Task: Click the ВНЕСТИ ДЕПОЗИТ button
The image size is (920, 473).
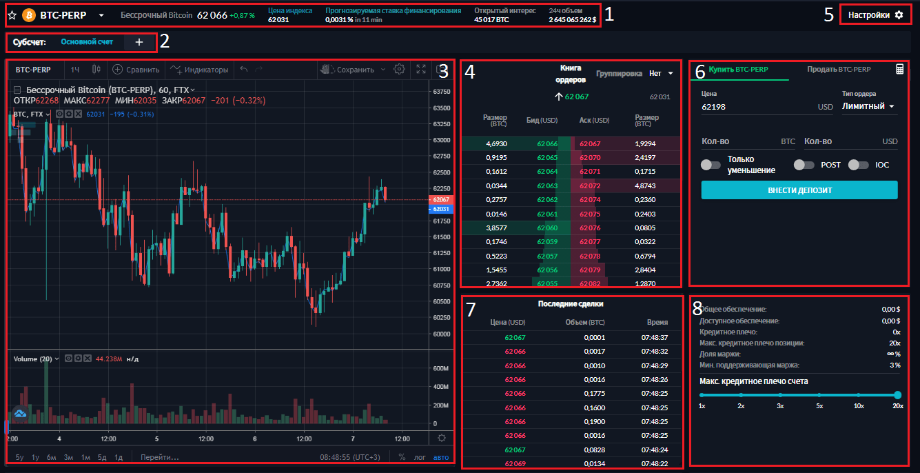Action: (799, 190)
